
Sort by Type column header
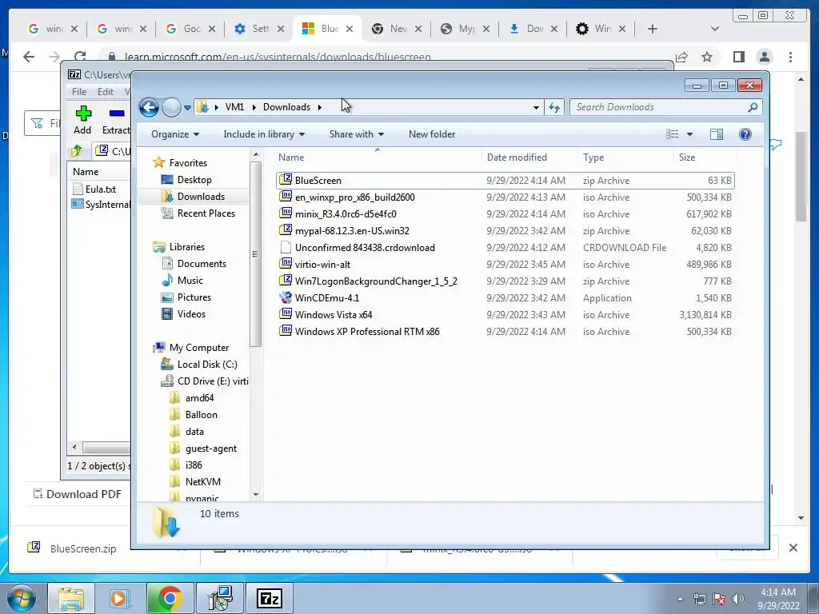625,157
